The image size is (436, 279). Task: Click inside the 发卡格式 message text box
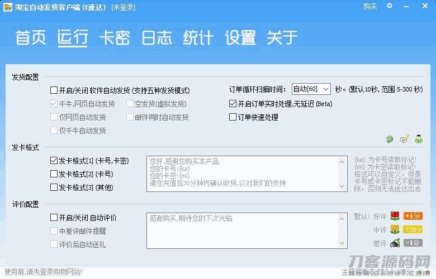click(x=246, y=174)
